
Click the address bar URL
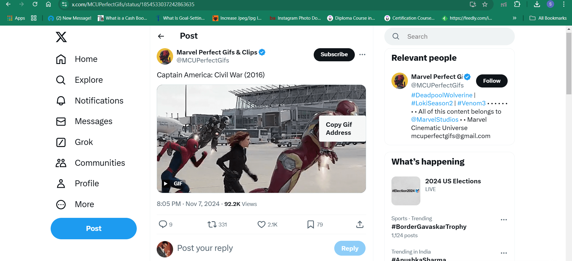click(133, 4)
